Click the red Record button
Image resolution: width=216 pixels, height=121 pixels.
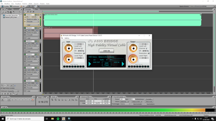pos(33,100)
